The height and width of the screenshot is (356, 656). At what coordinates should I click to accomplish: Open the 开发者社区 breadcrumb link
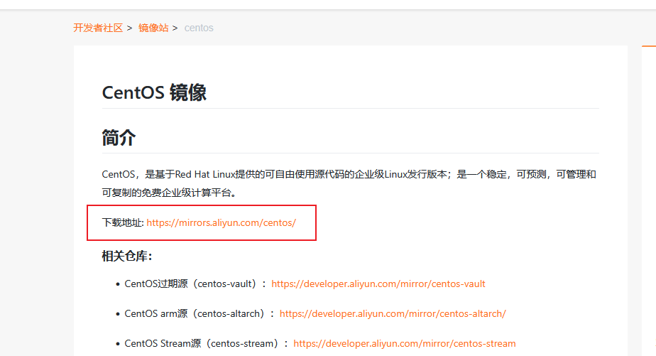point(98,28)
